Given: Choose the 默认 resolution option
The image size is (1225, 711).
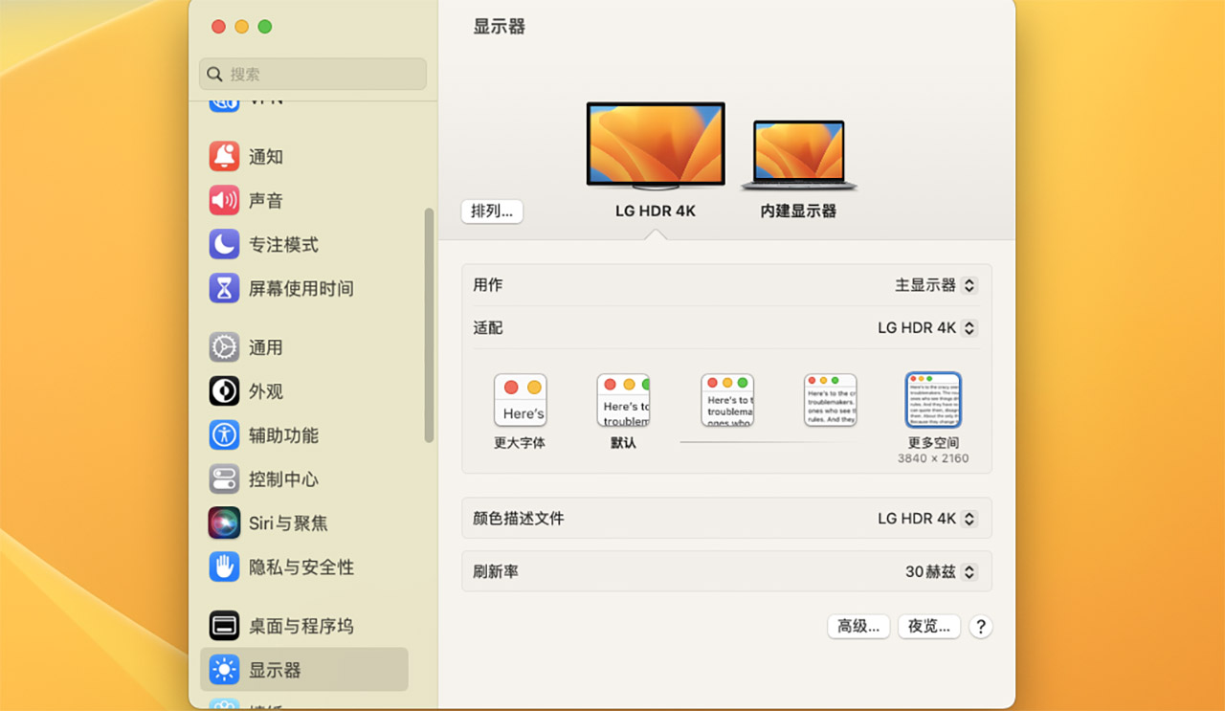Looking at the screenshot, I should pyautogui.click(x=623, y=400).
